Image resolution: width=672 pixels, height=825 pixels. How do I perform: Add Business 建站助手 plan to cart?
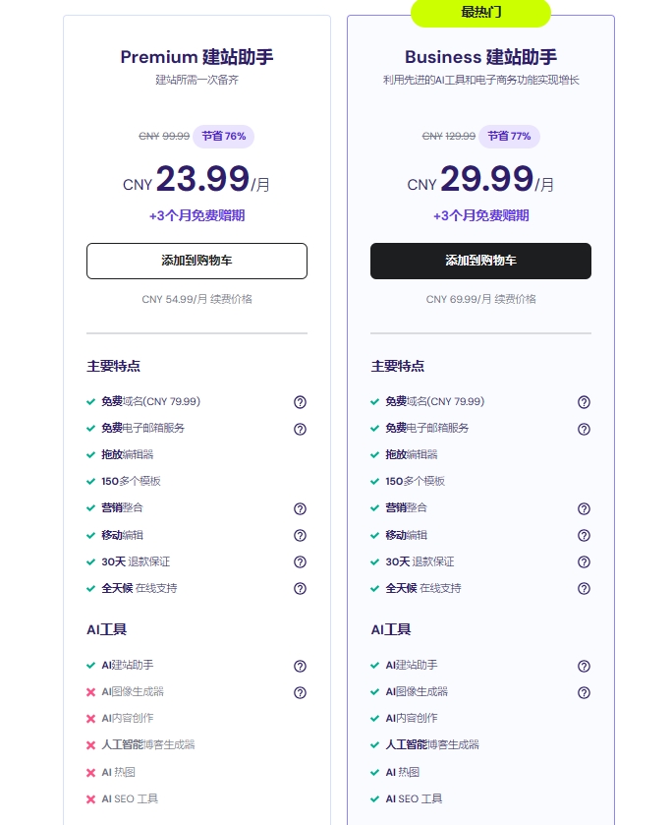[480, 261]
